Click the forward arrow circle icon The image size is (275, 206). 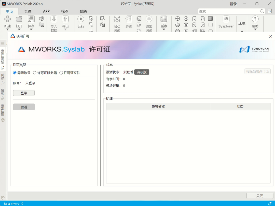pos(186,18)
